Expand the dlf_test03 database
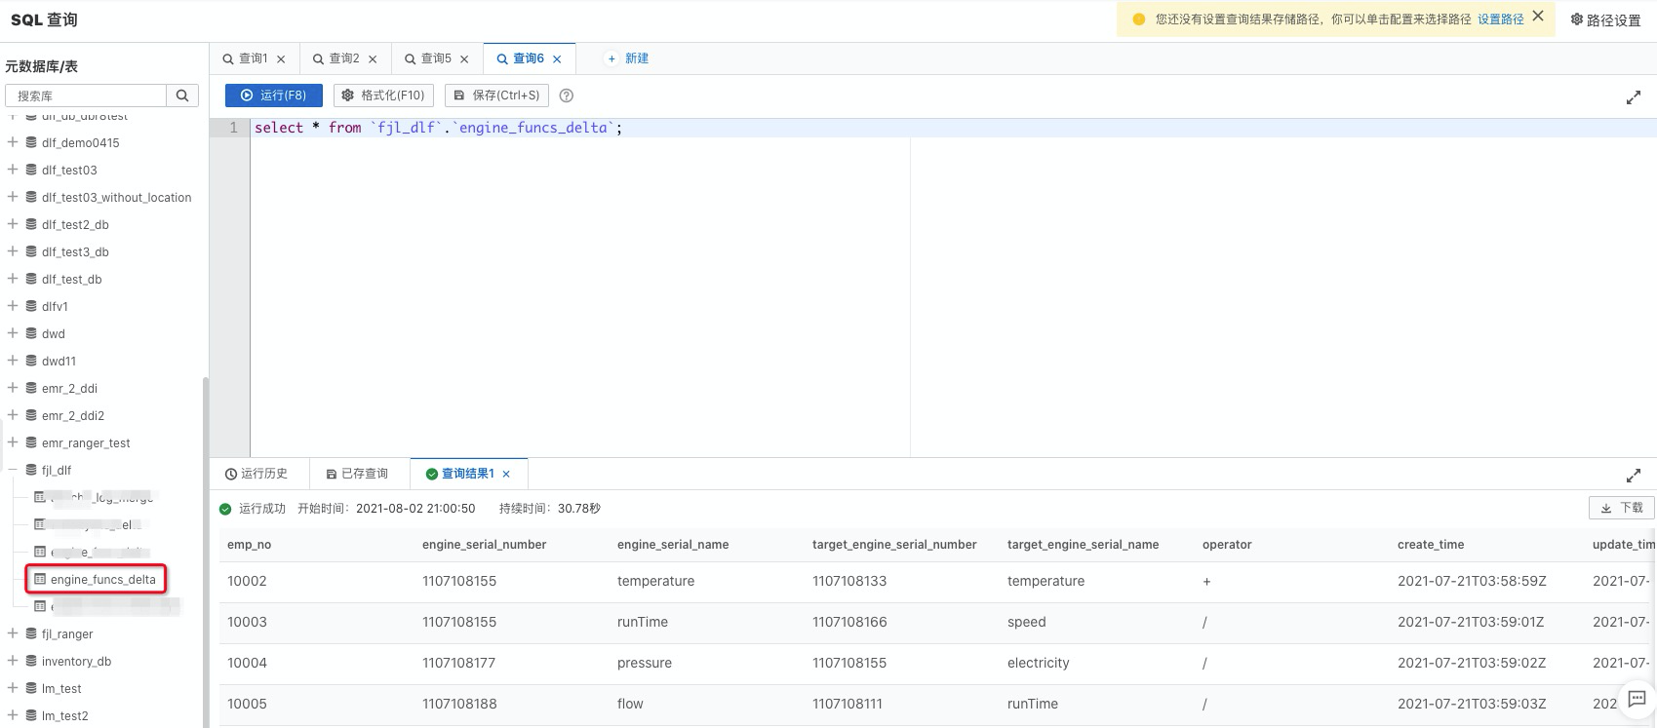1657x728 pixels. (x=13, y=170)
